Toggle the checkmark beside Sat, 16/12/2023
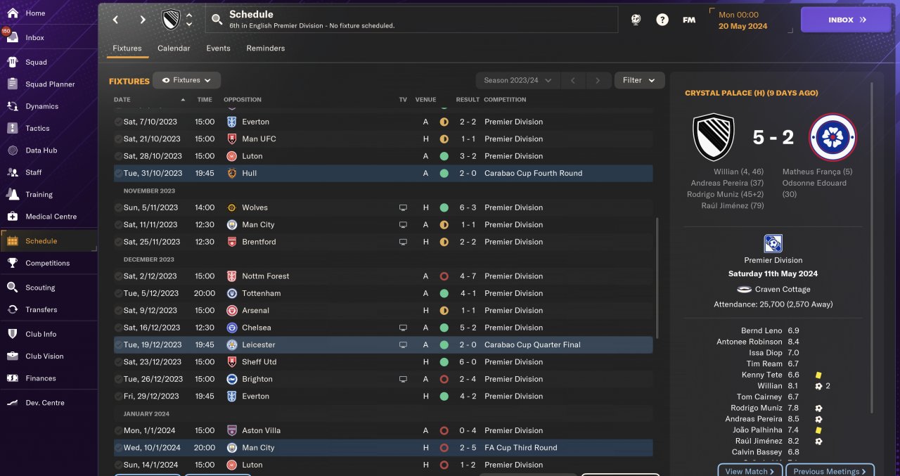This screenshot has width=900, height=476. [x=118, y=328]
